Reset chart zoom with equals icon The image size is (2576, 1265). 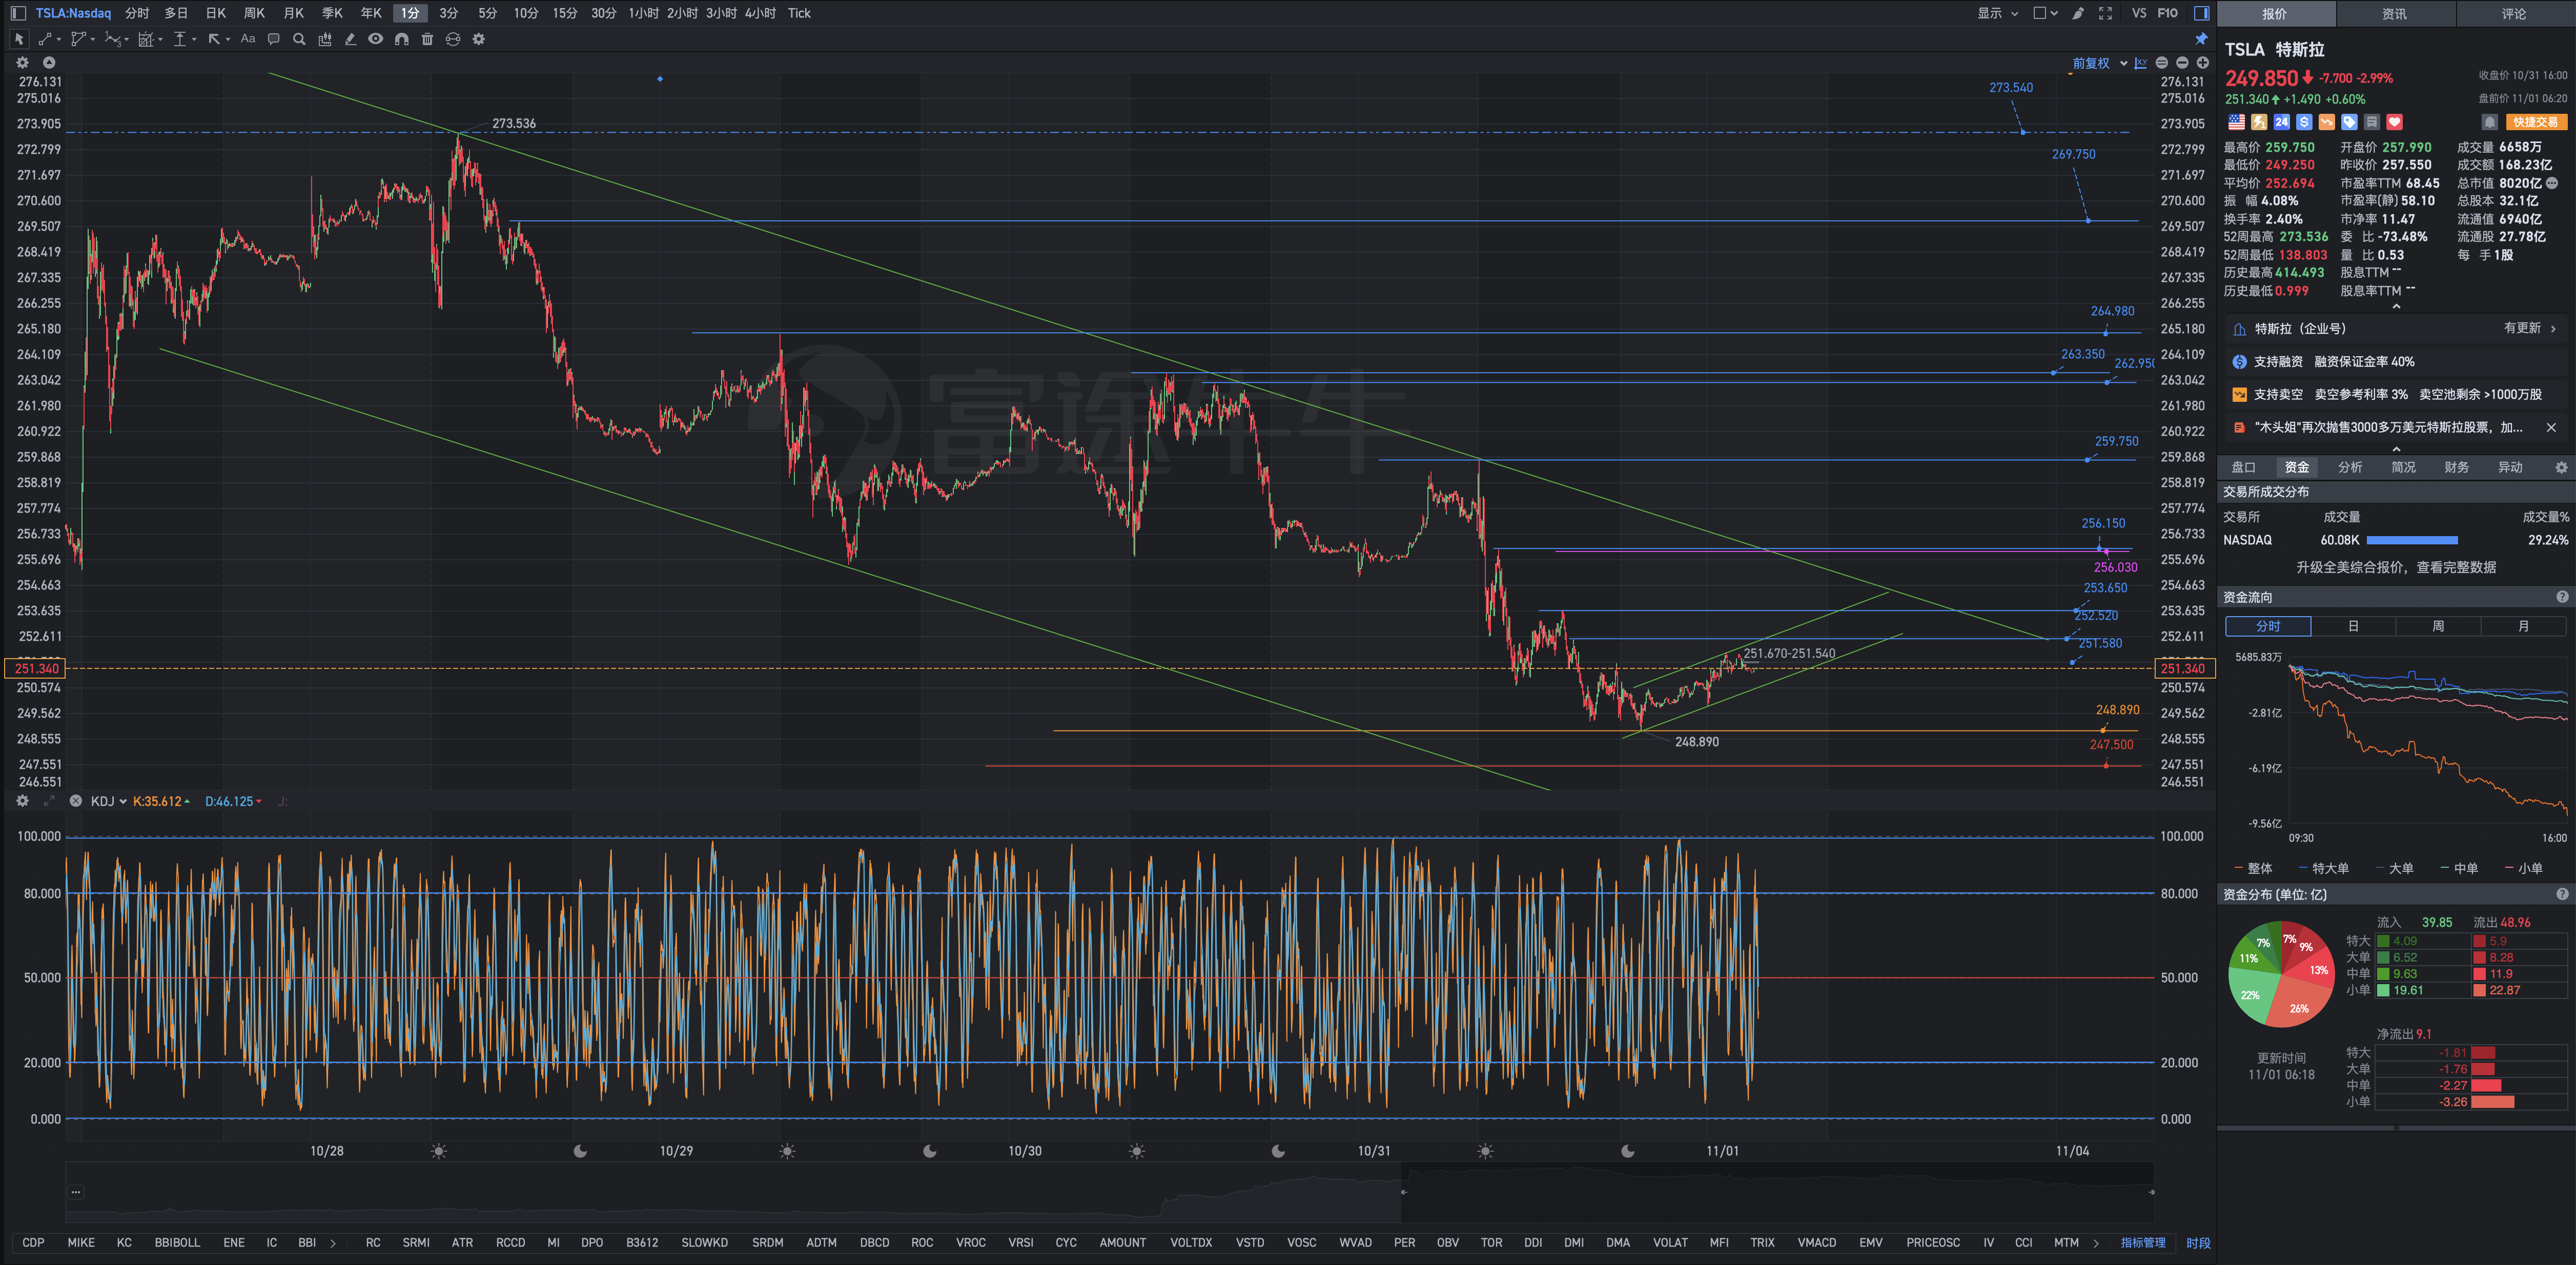(x=2162, y=63)
